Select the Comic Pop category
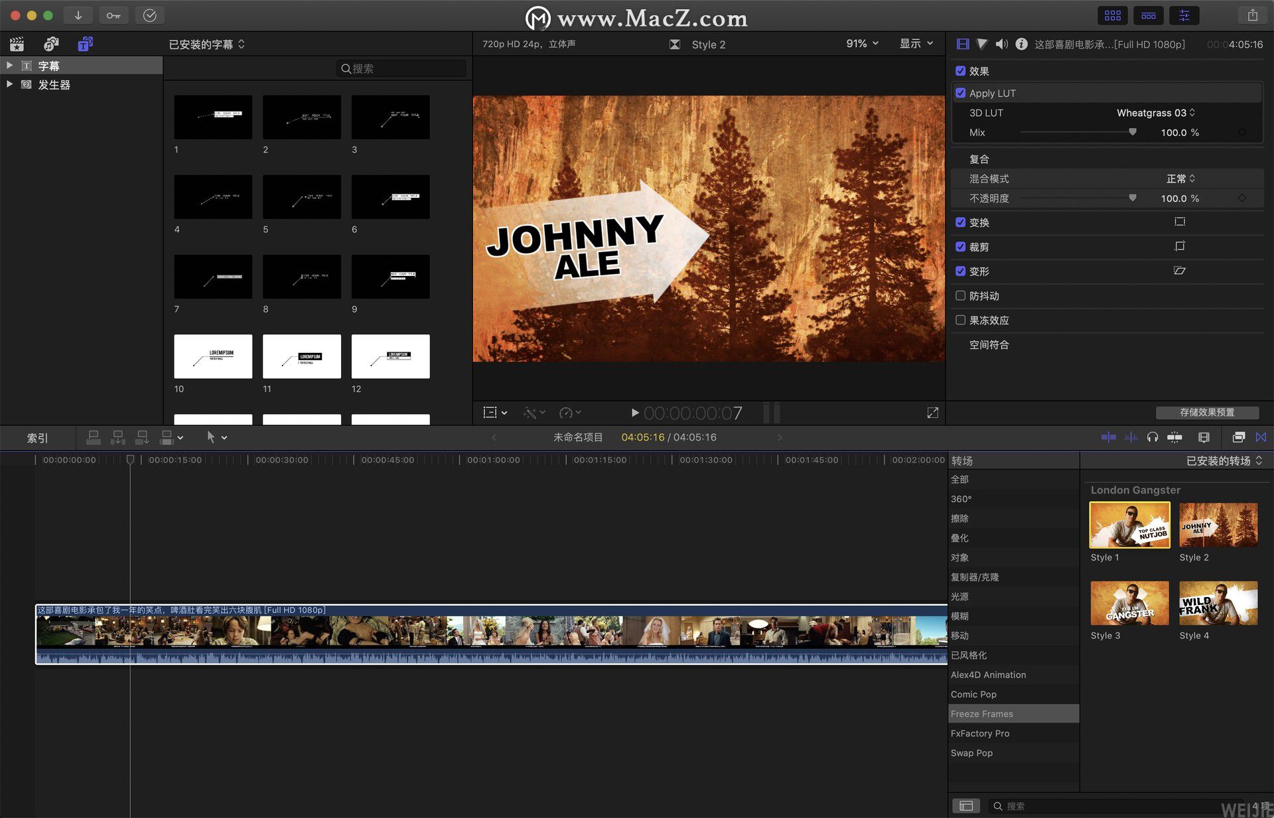The height and width of the screenshot is (818, 1274). pos(1014,694)
